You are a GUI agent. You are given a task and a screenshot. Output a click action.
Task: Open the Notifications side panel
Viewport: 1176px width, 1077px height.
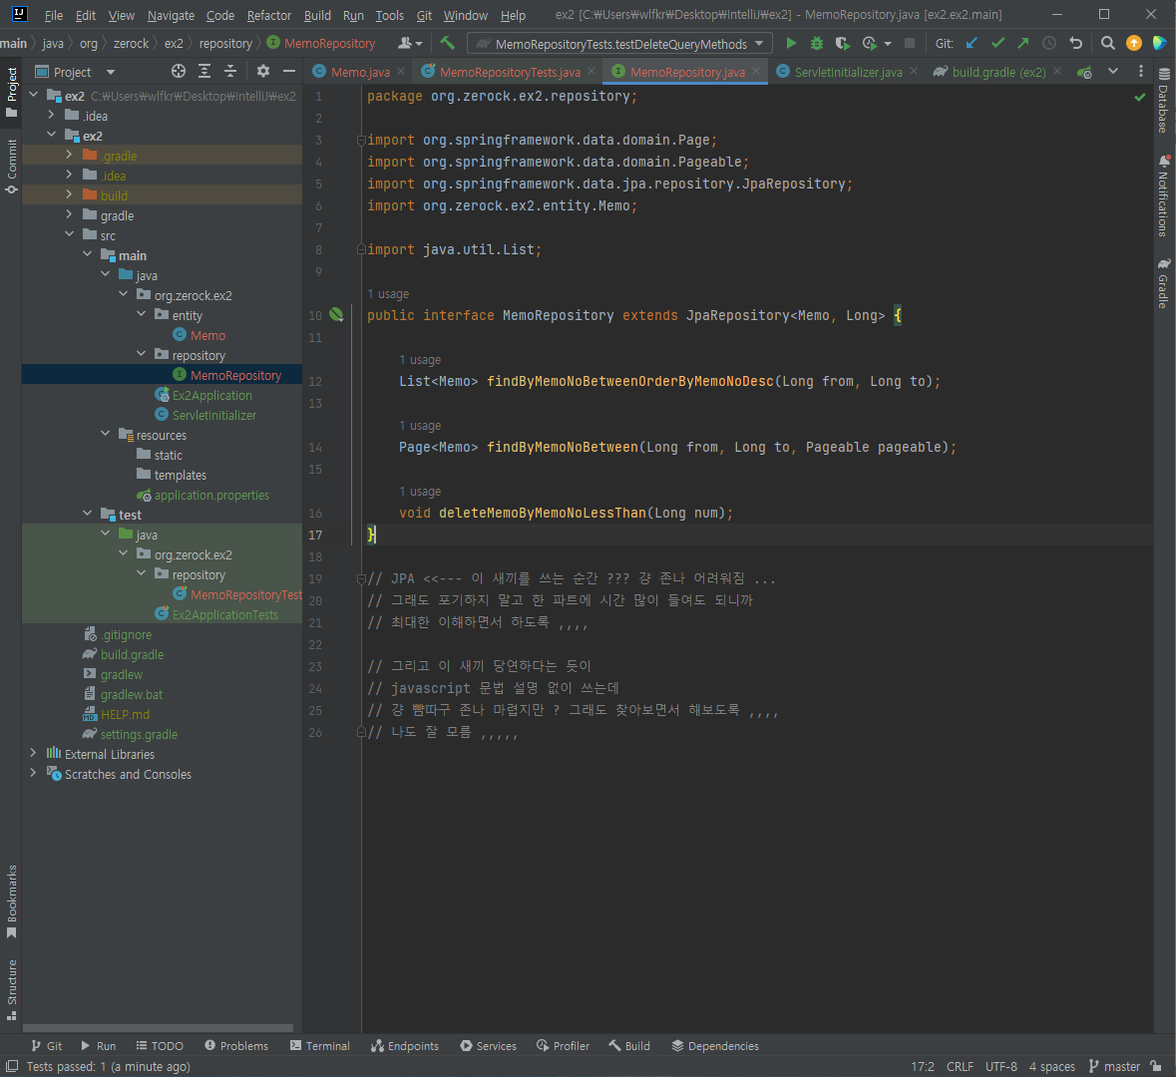pyautogui.click(x=1163, y=196)
